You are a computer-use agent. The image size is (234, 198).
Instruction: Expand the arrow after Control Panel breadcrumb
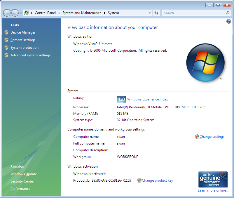[59, 13]
